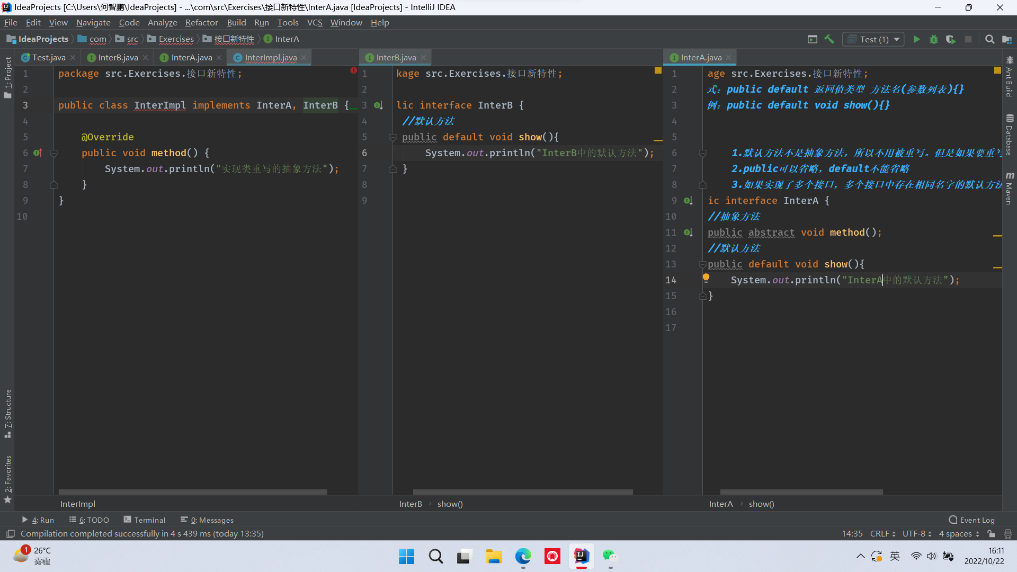Open the Event Log panel
This screenshot has height=572, width=1017.
coord(972,520)
